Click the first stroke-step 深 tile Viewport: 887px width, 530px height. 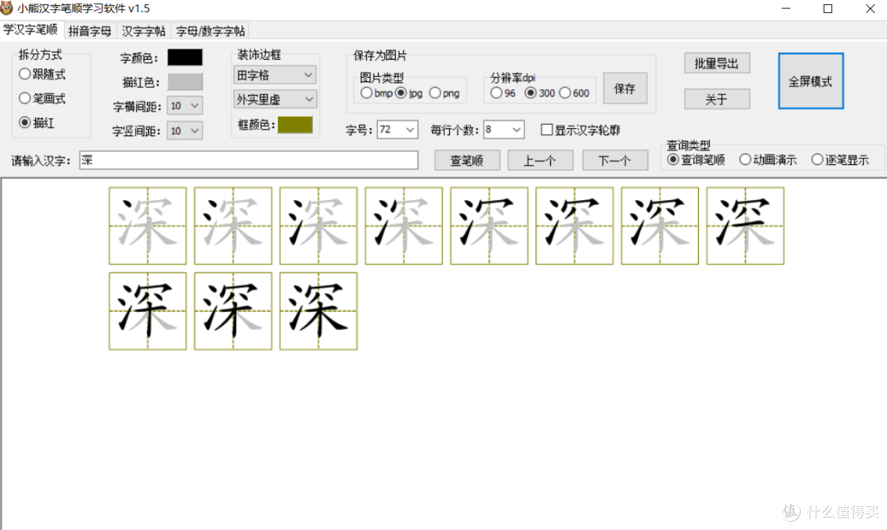point(148,226)
